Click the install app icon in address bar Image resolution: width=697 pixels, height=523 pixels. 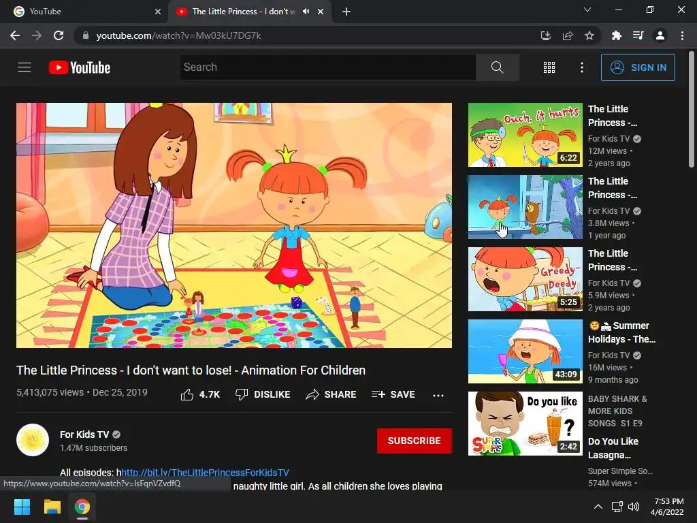click(x=545, y=35)
